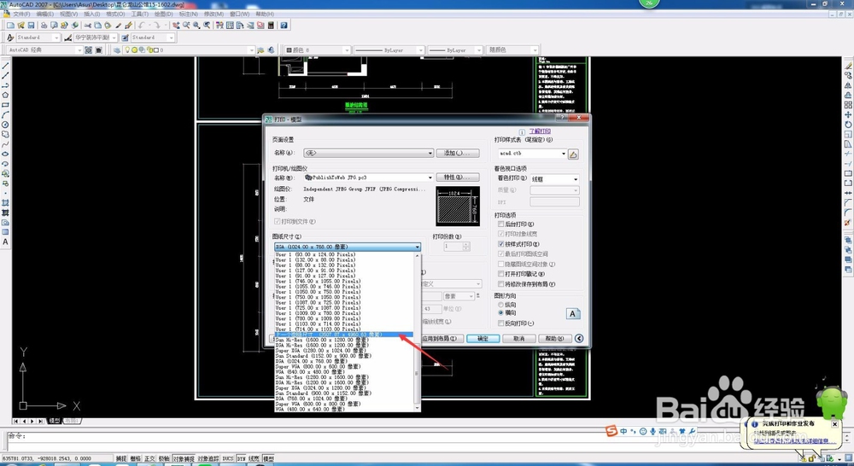854x466 pixels.
Task: Click the New drawing toolbar icon
Action: (x=10, y=25)
